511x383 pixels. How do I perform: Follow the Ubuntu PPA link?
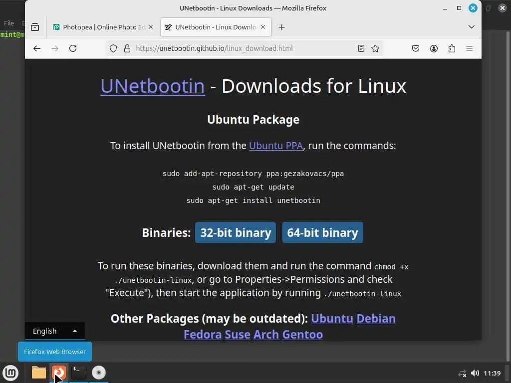click(275, 146)
